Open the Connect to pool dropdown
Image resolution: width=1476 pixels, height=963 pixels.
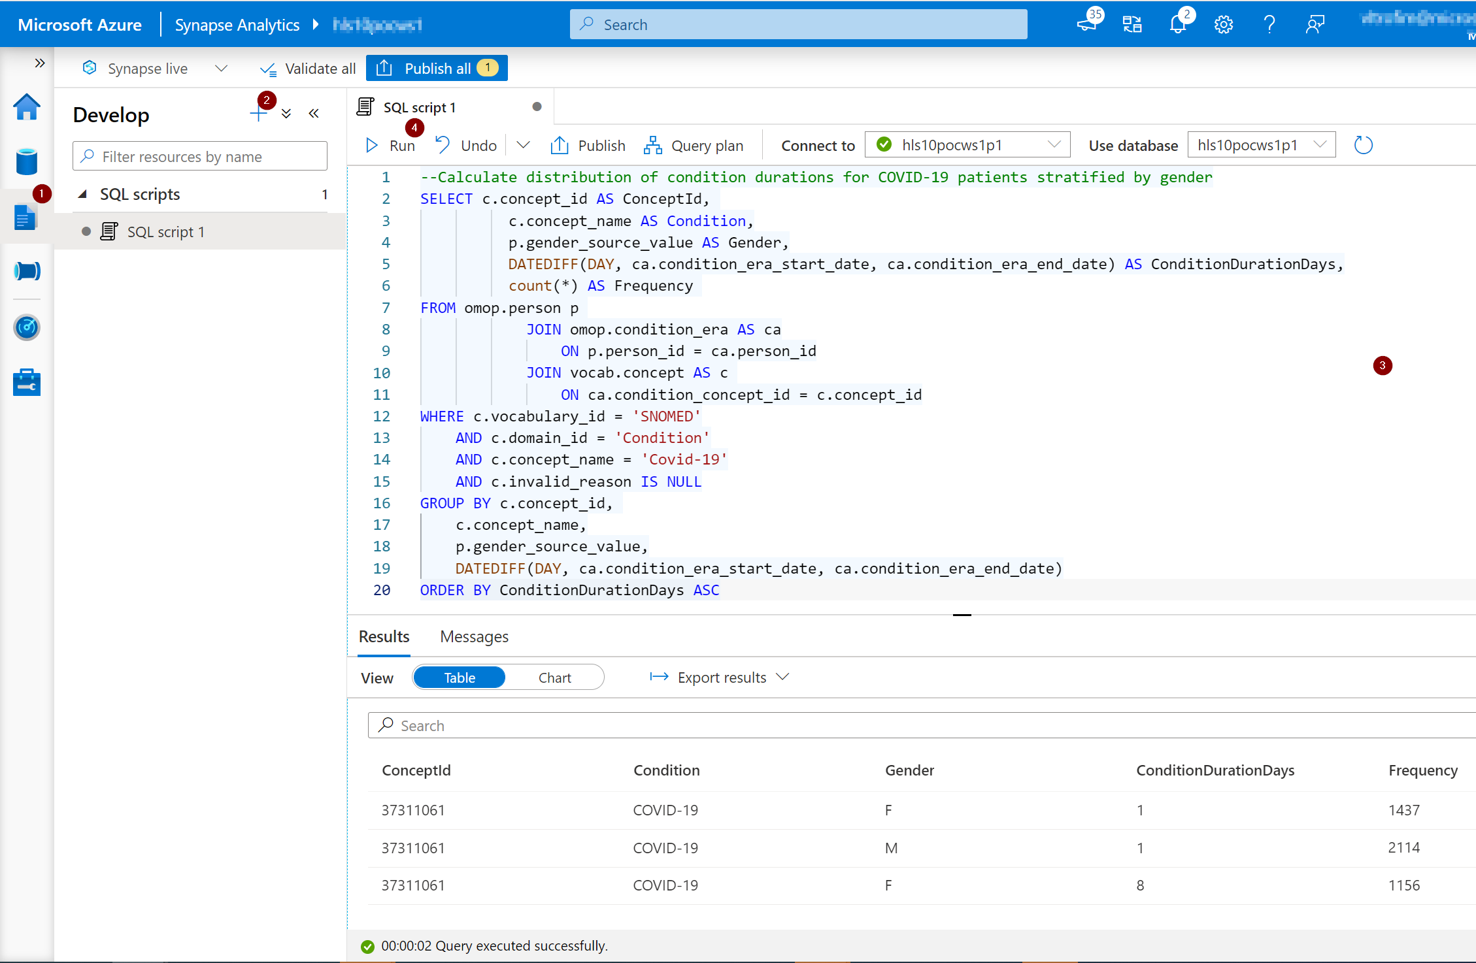(968, 145)
